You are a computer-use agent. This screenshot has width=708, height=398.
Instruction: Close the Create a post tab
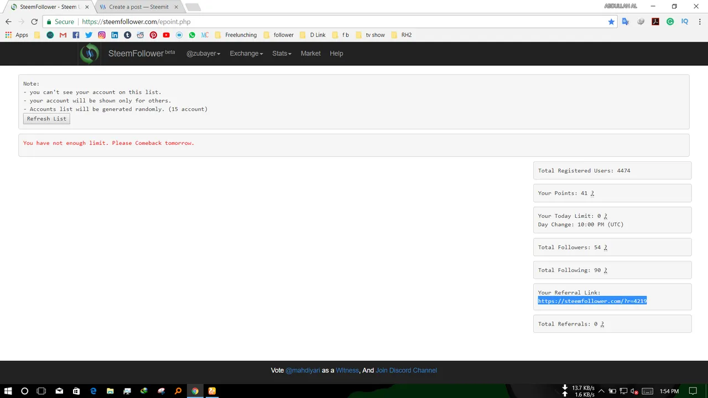pyautogui.click(x=176, y=7)
